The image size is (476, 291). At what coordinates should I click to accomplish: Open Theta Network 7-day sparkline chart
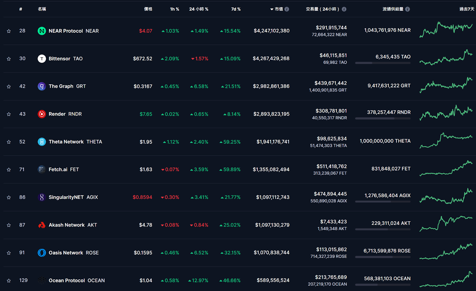click(x=446, y=140)
